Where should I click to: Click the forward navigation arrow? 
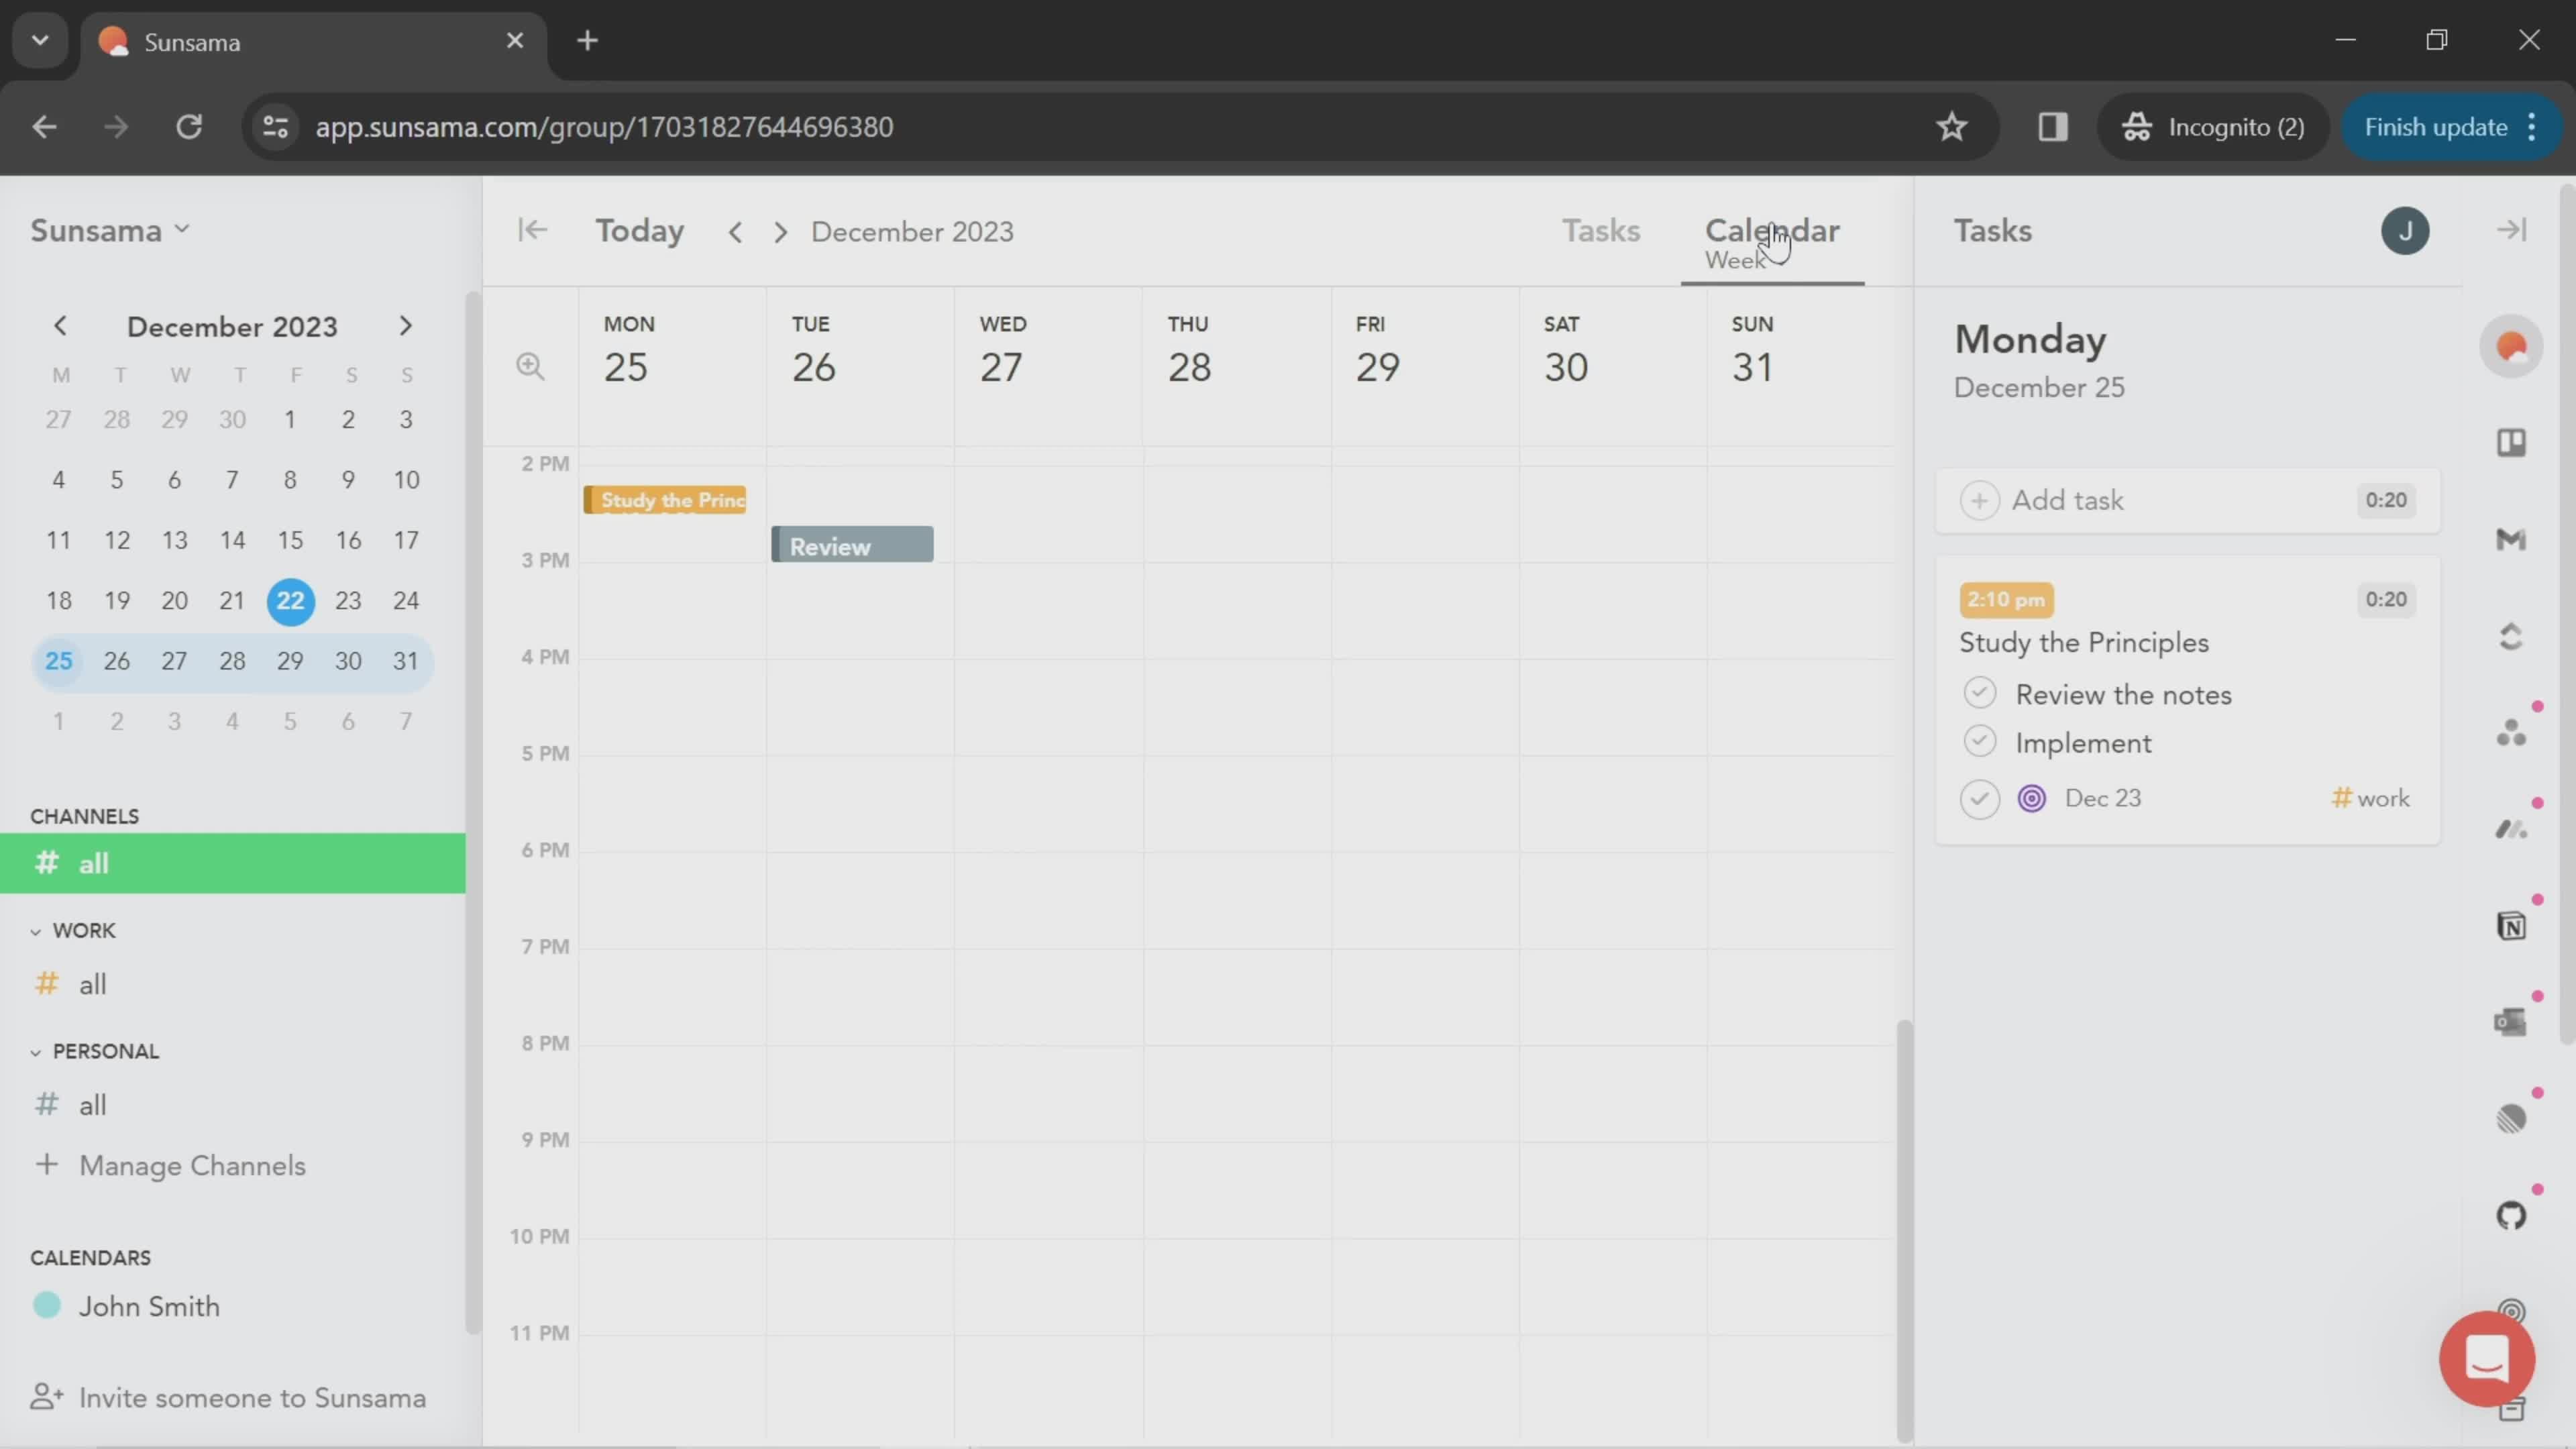click(778, 231)
